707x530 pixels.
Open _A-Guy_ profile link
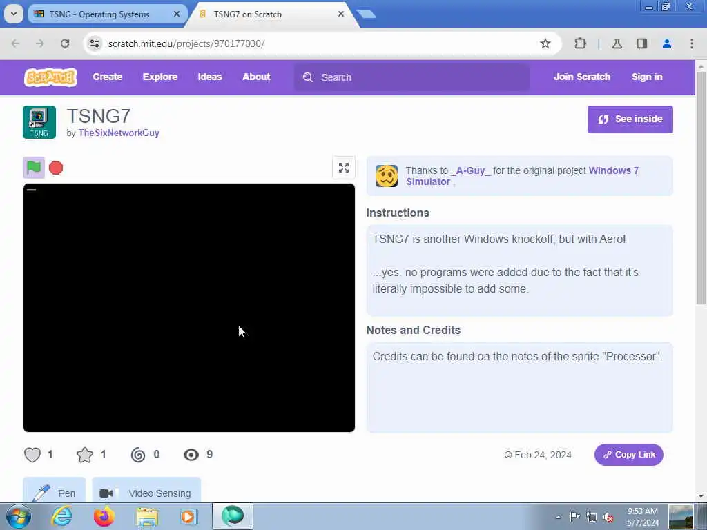tap(471, 170)
